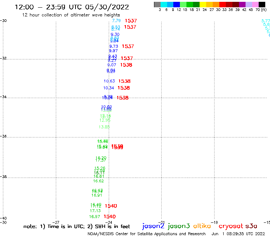Select the 17.37 wave height reading

pyautogui.click(x=101, y=160)
